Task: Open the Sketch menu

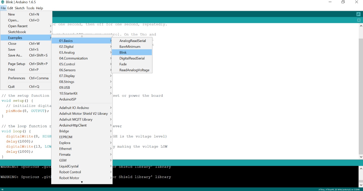Action: click(x=20, y=8)
